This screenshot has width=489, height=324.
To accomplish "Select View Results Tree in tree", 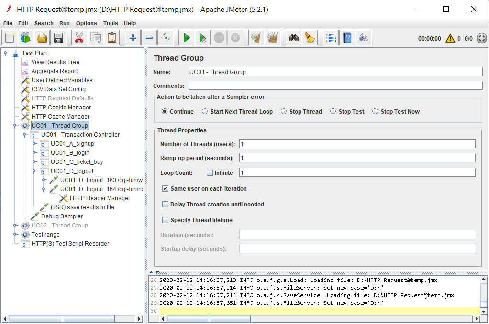I will click(55, 62).
